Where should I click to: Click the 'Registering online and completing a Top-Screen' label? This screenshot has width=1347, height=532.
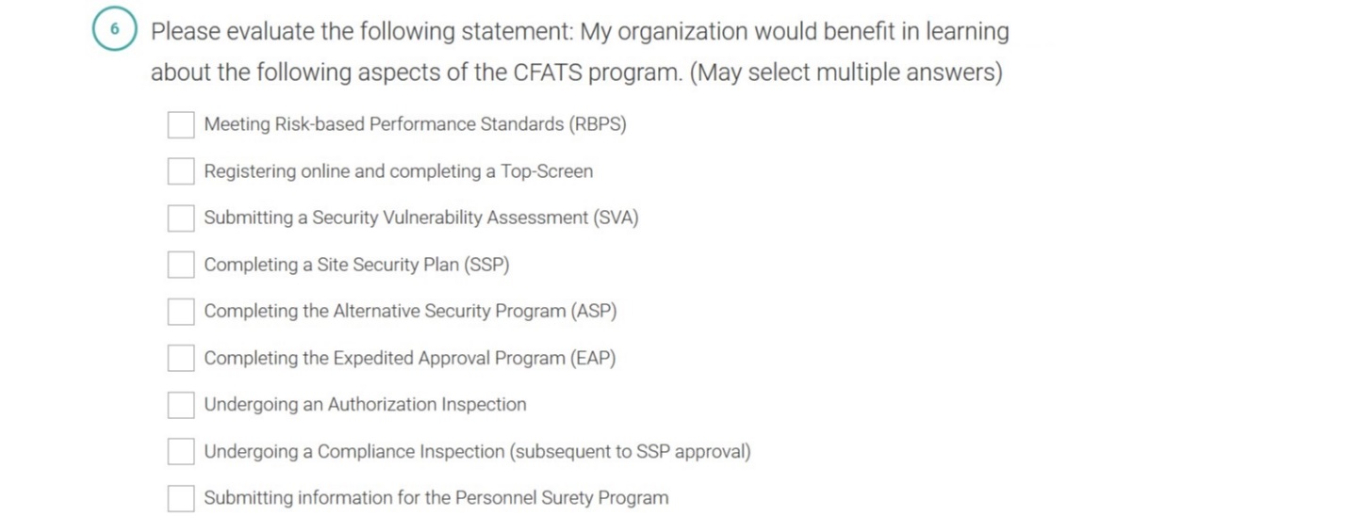(x=399, y=171)
